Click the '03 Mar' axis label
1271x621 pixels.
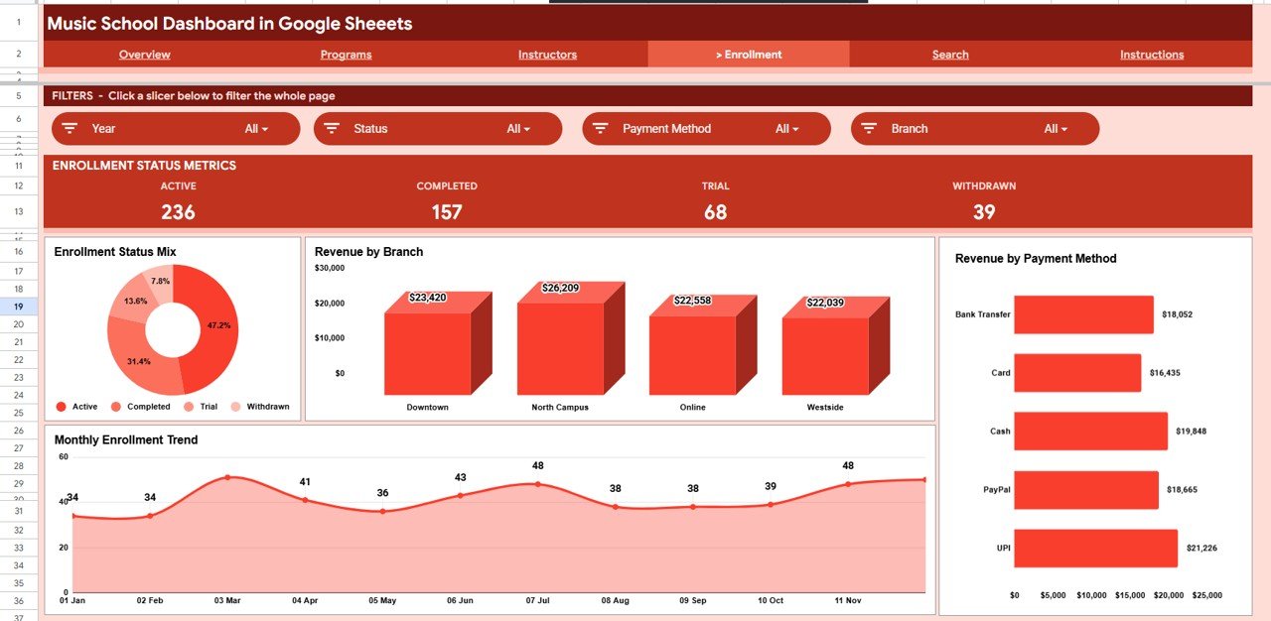pos(227,600)
